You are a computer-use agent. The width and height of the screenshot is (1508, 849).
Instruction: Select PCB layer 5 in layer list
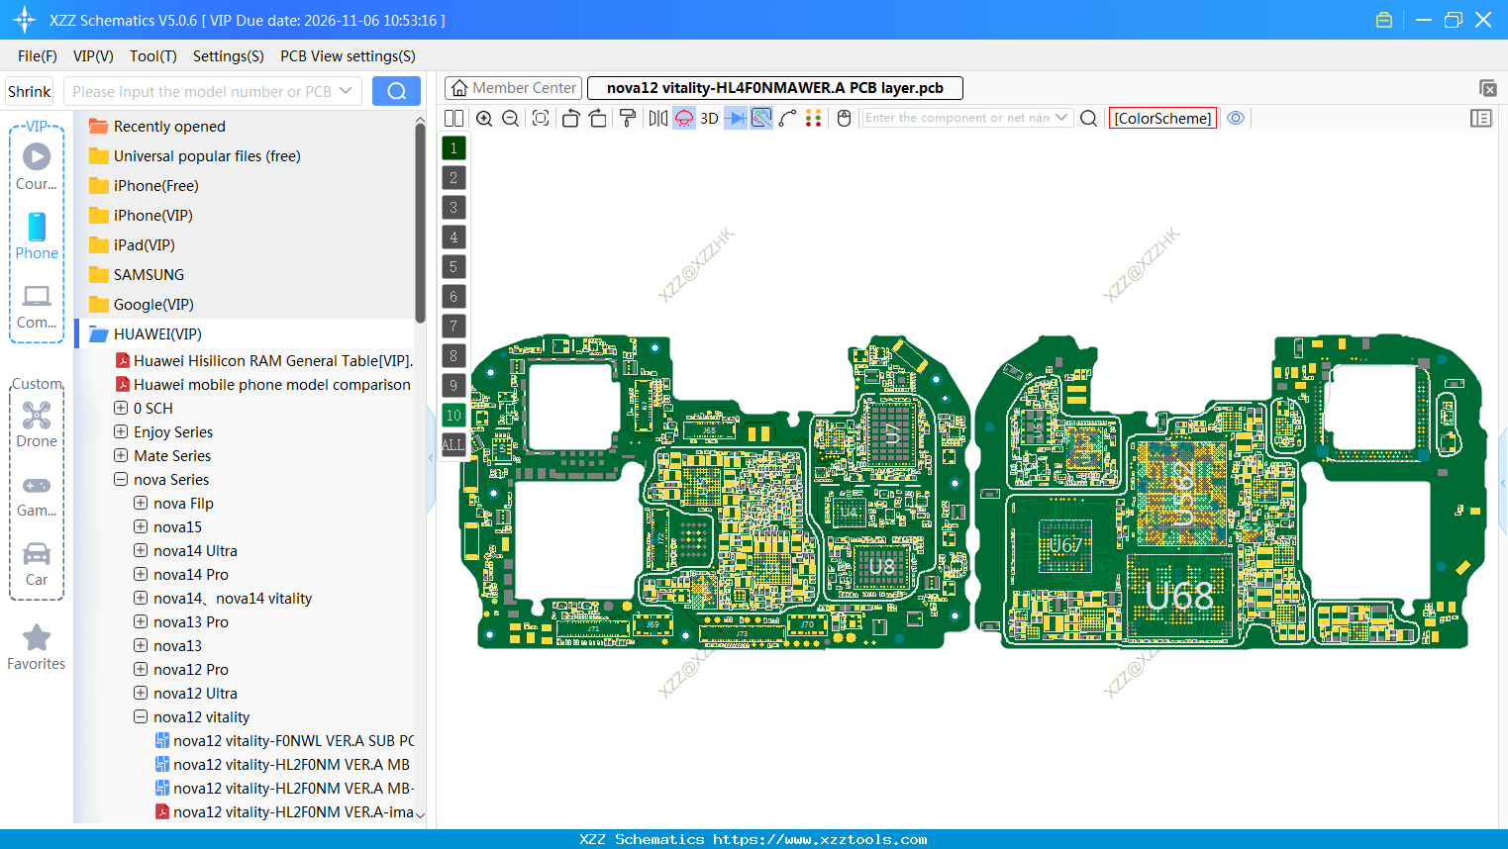coord(452,266)
